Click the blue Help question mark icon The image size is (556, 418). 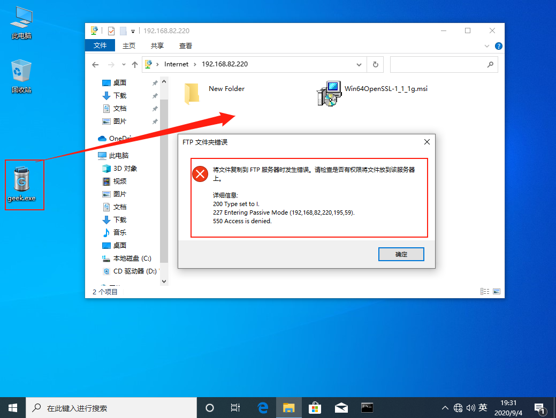(x=499, y=46)
